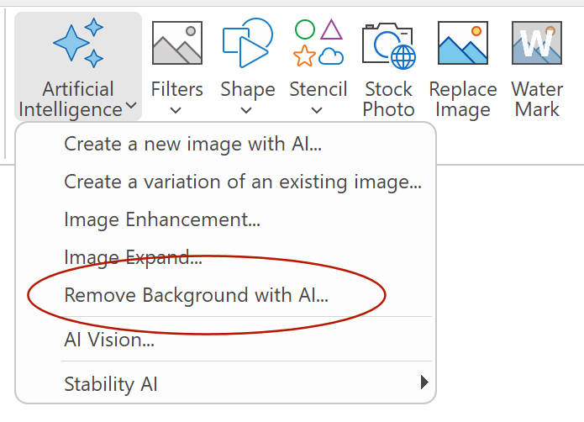Expand the Artificial Intelligence dropdown chevron
This screenshot has height=422, width=584.
pyautogui.click(x=131, y=105)
